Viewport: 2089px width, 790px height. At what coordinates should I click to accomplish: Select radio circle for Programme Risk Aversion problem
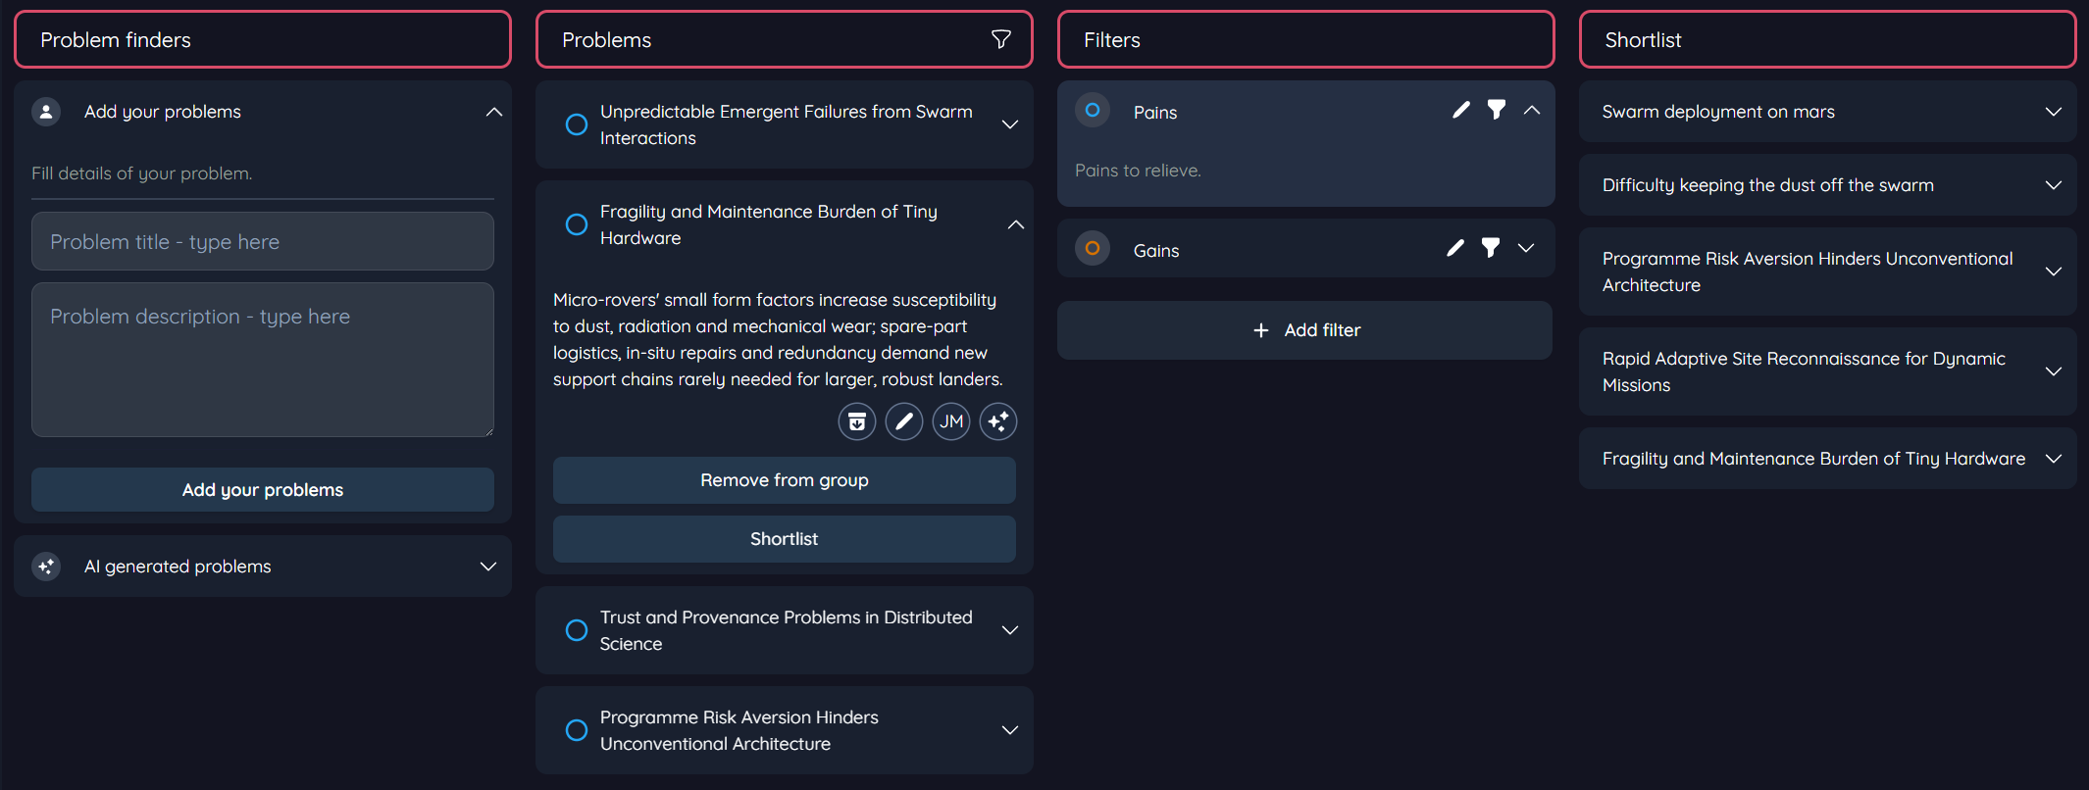pos(577,730)
